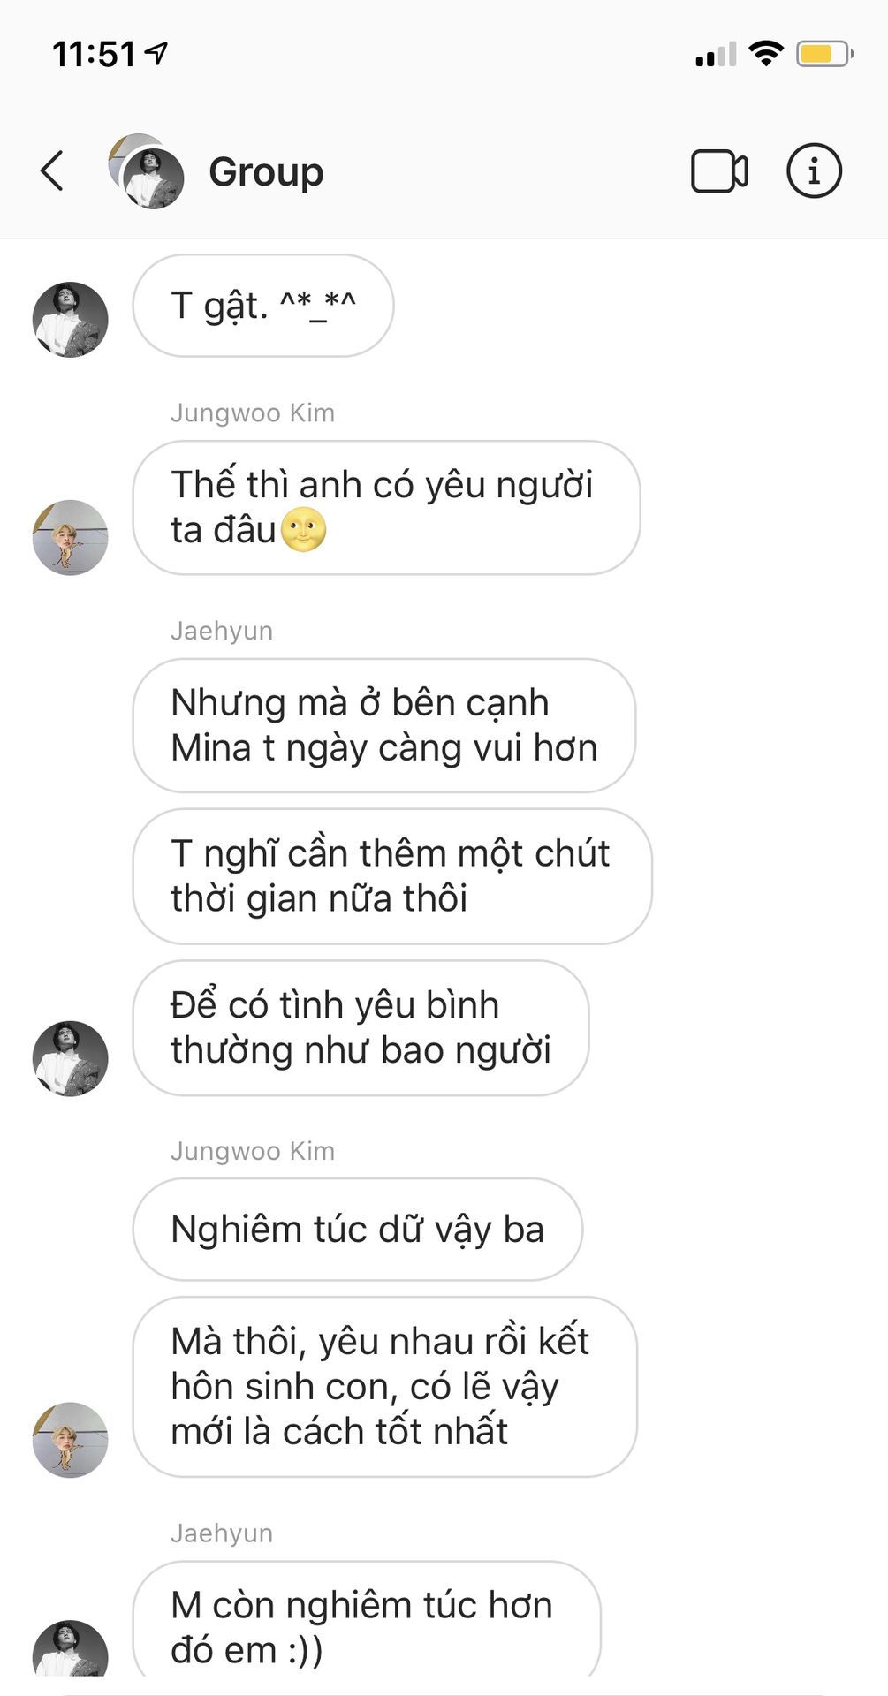Screen dimensions: 888x1696
Task: Select the 'Nhưng mà ở bên cạnh Mina' message
Action: [384, 725]
